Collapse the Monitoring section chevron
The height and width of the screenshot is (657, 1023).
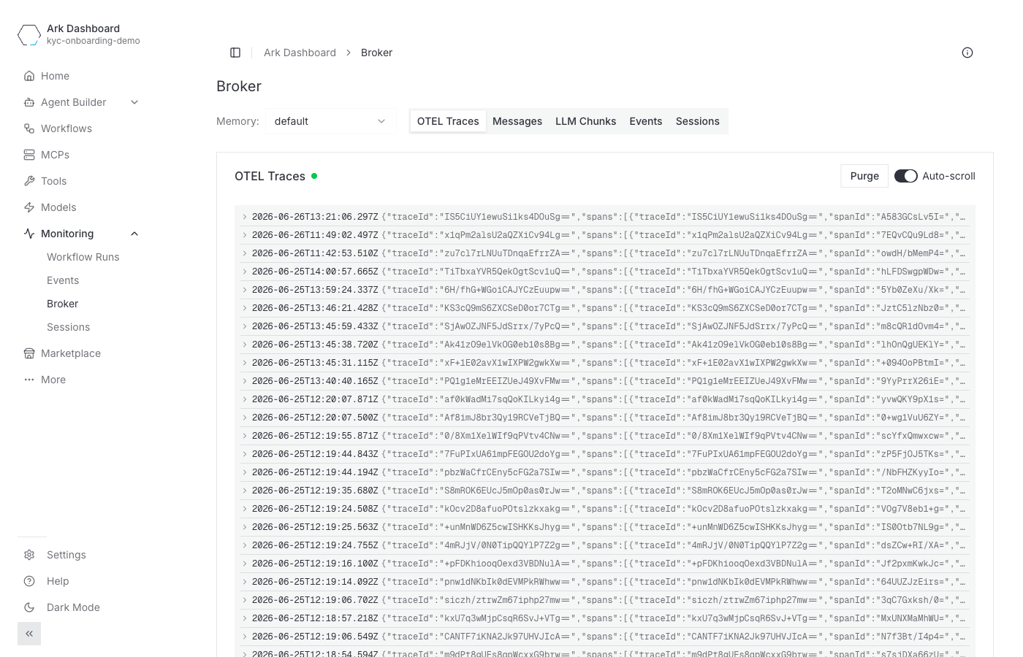point(134,234)
